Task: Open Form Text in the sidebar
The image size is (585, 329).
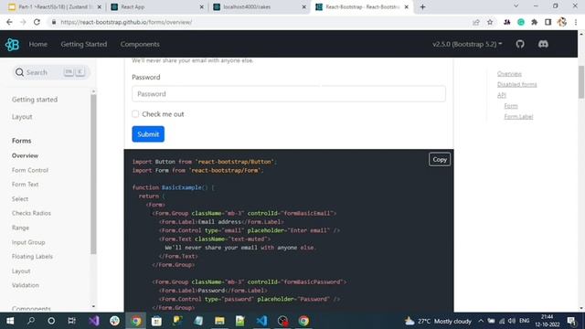Action: coord(25,185)
